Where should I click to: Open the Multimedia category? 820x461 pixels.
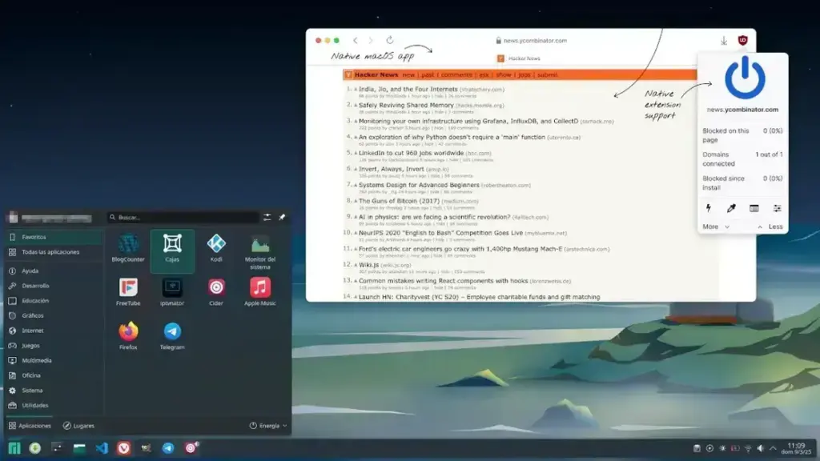click(54, 361)
